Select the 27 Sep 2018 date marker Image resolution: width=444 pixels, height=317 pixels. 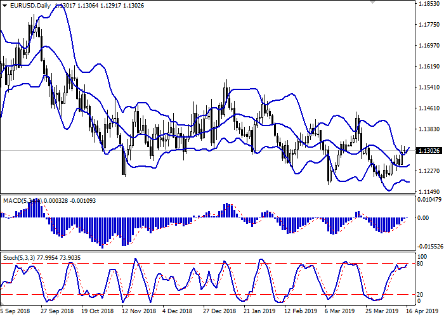pyautogui.click(x=56, y=312)
